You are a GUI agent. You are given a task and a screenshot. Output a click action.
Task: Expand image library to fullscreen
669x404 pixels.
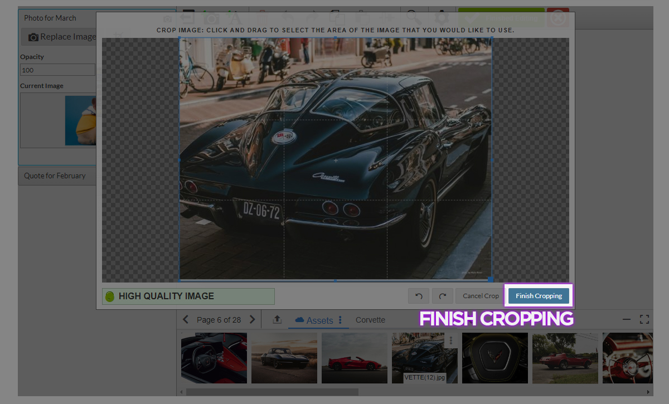(x=644, y=320)
